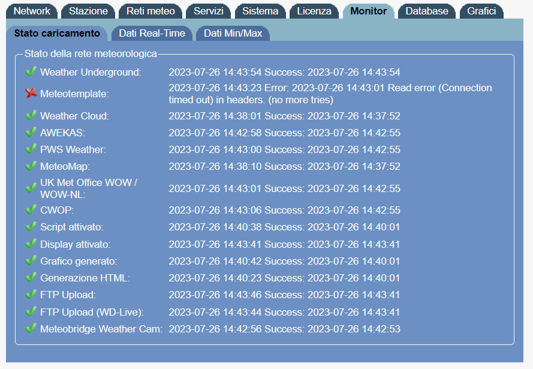Click the check icon next to AWEKAS
Viewport: 533px width, 369px height.
coord(31,133)
